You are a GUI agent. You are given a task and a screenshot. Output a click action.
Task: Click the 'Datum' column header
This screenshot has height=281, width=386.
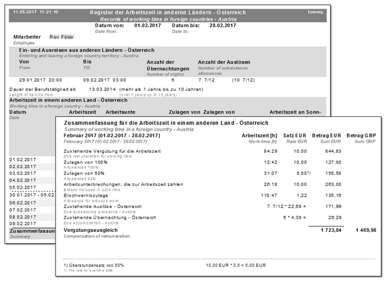18,112
